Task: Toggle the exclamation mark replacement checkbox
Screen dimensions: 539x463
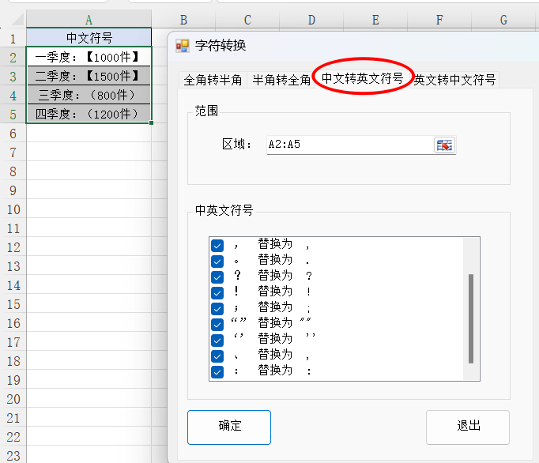Action: pos(217,293)
